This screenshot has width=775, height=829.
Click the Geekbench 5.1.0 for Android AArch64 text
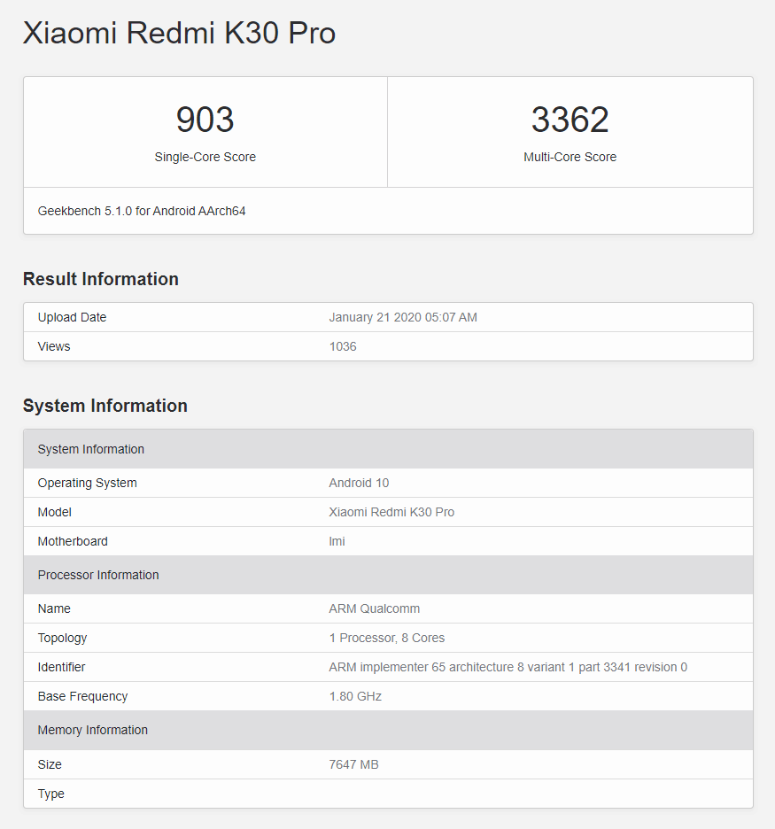pos(142,211)
